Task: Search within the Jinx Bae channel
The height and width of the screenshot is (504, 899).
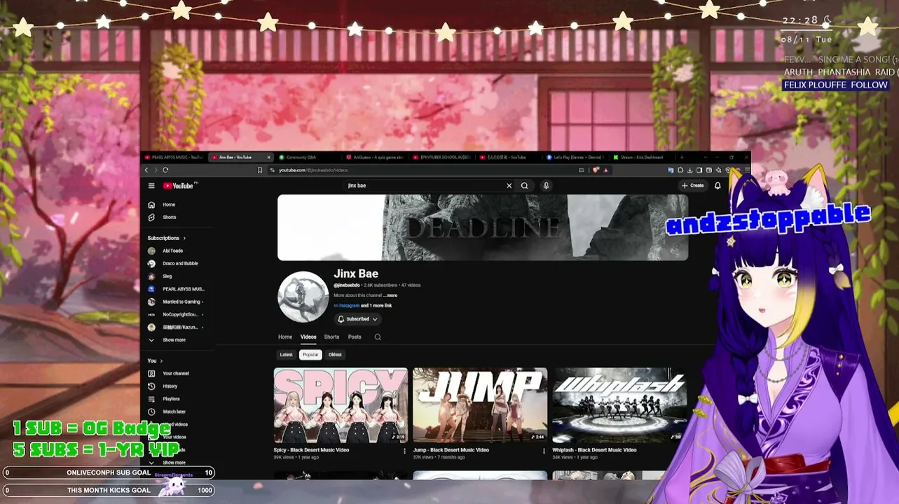Action: click(378, 337)
